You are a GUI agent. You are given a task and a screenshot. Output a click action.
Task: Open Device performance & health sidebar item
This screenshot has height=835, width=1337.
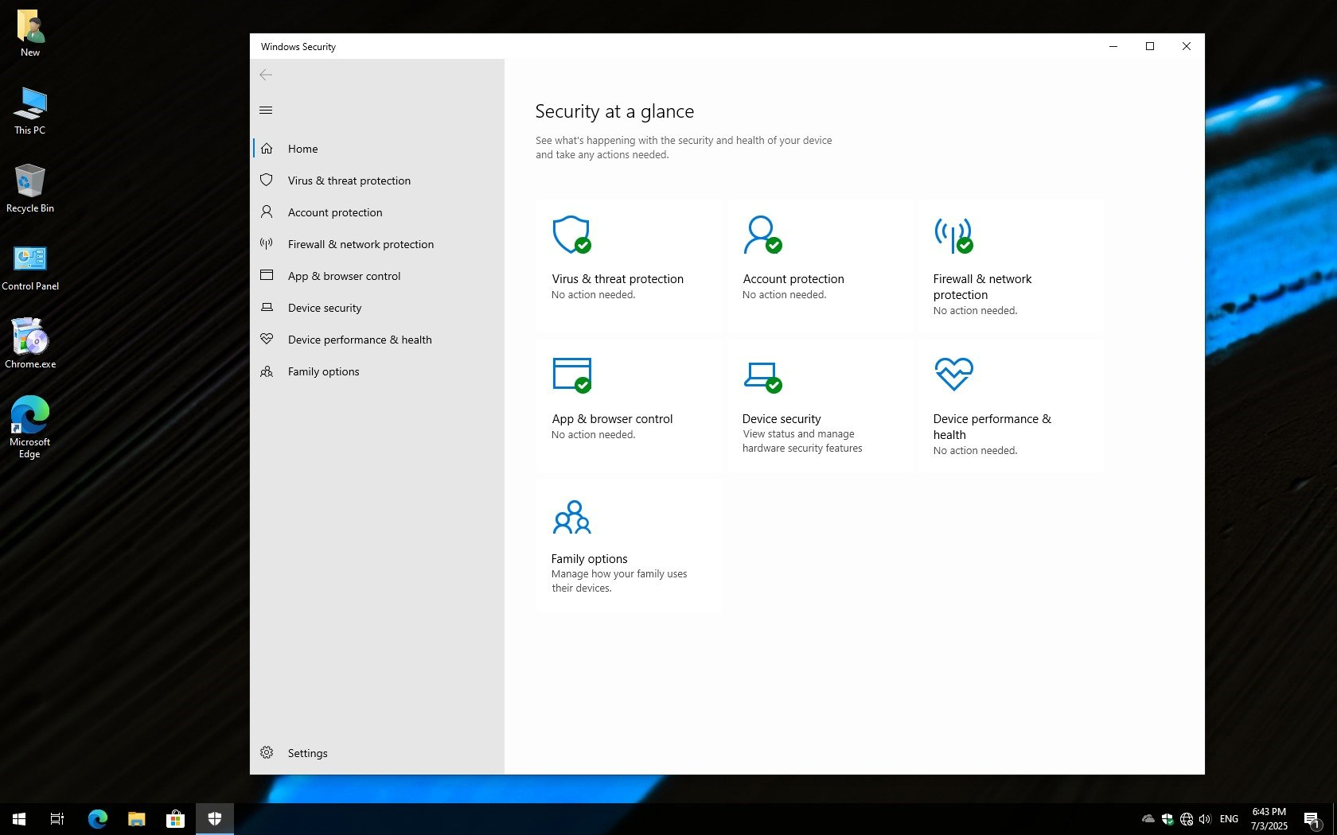pos(359,340)
